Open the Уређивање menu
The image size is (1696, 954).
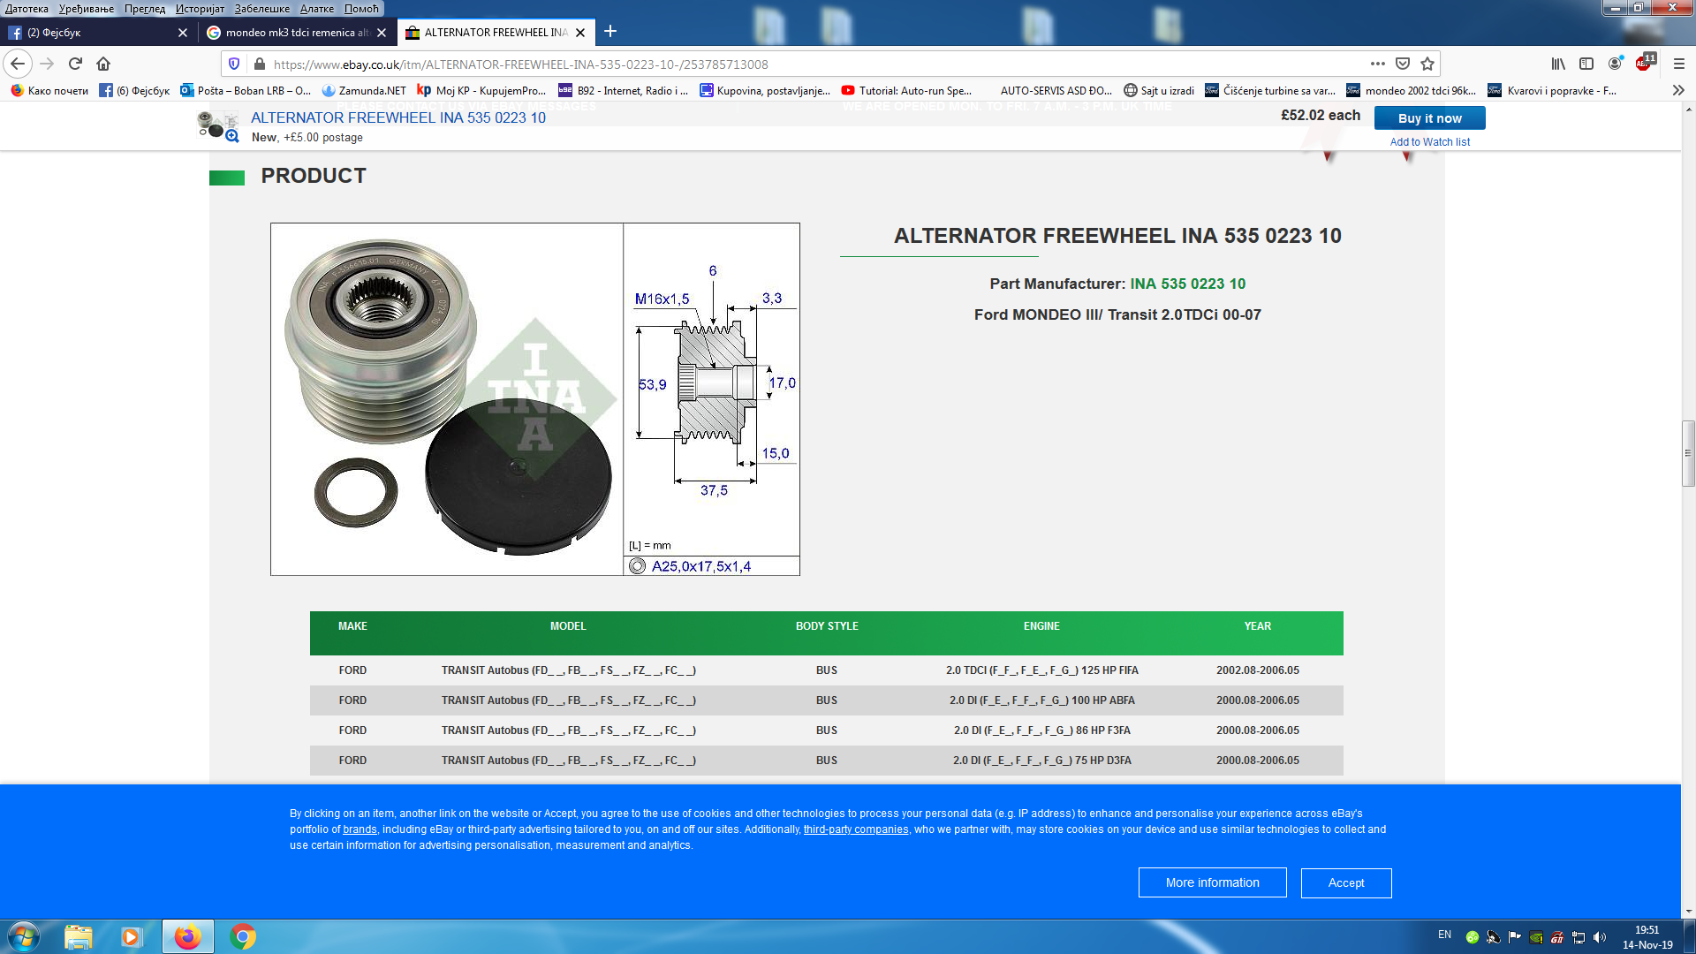(86, 9)
